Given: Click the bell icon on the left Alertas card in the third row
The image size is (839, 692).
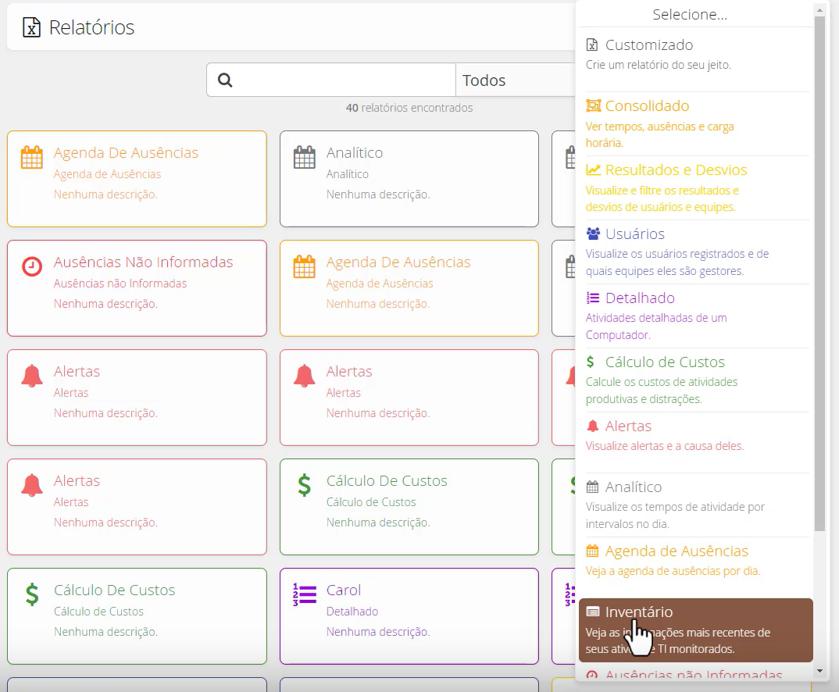Looking at the screenshot, I should tap(31, 376).
